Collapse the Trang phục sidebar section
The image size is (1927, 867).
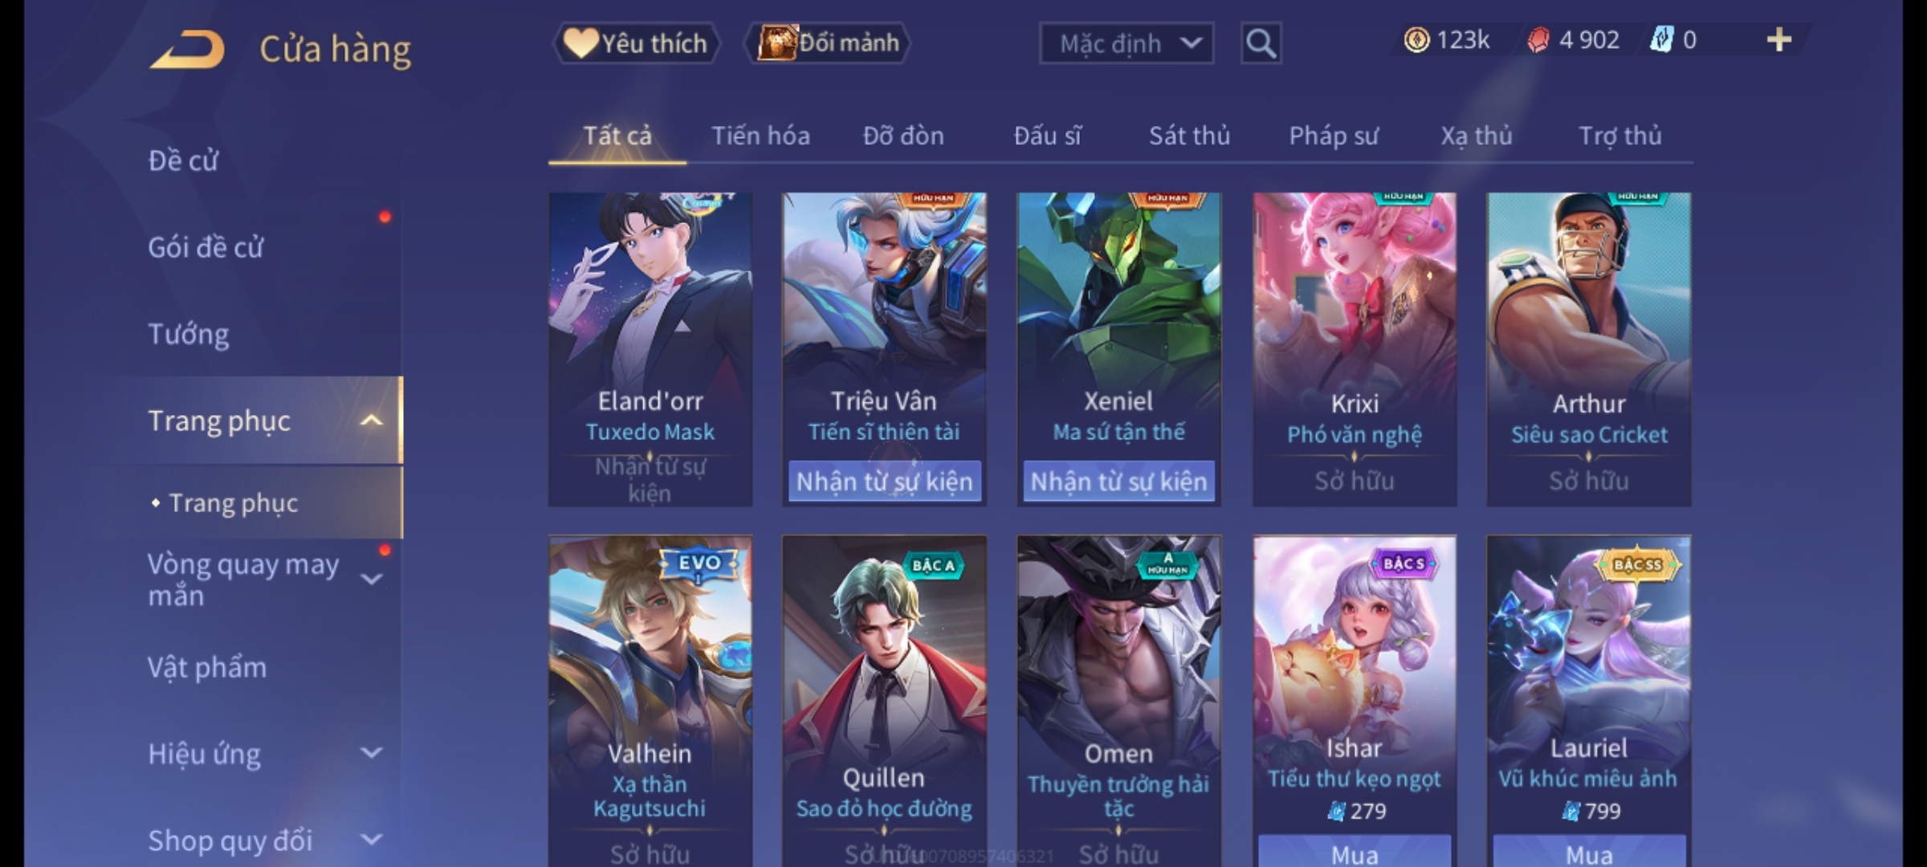[x=371, y=421]
